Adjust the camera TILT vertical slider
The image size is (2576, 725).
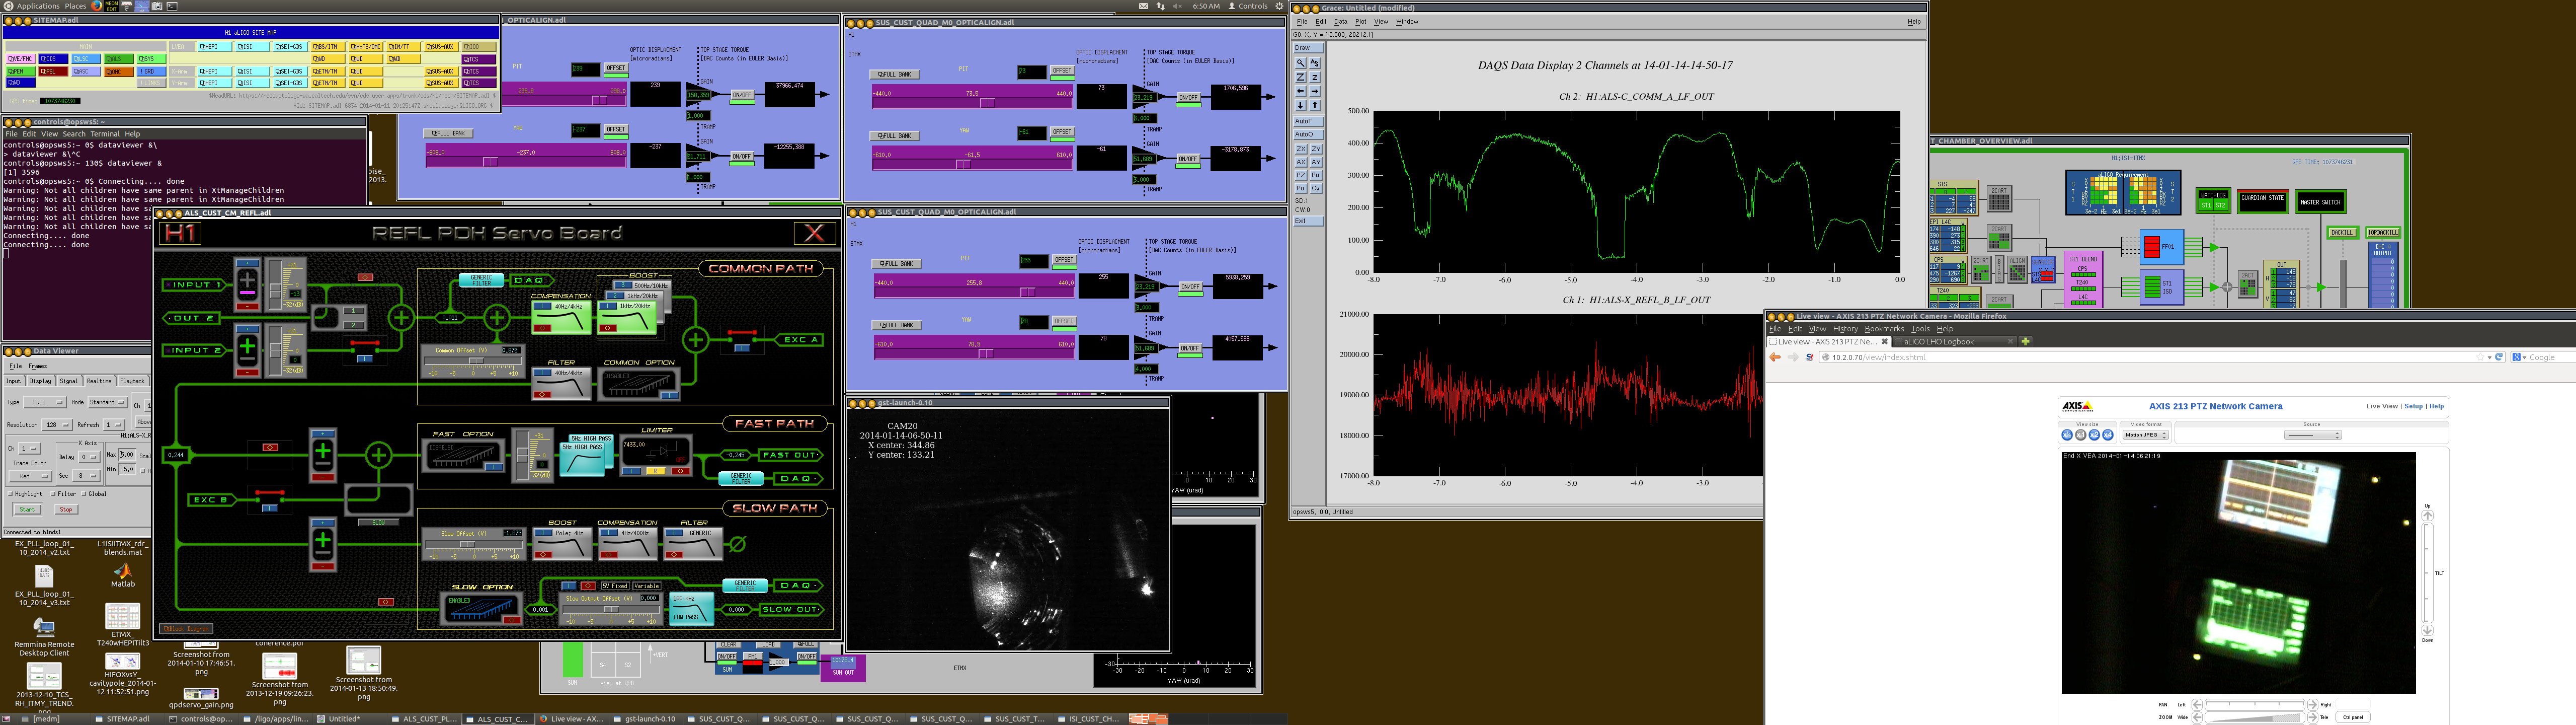tap(2427, 573)
